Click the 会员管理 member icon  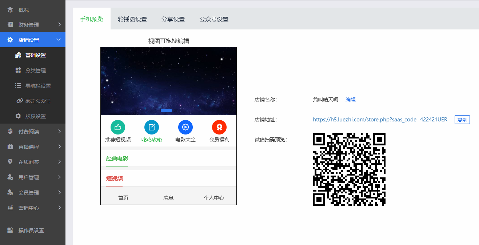tap(10, 193)
